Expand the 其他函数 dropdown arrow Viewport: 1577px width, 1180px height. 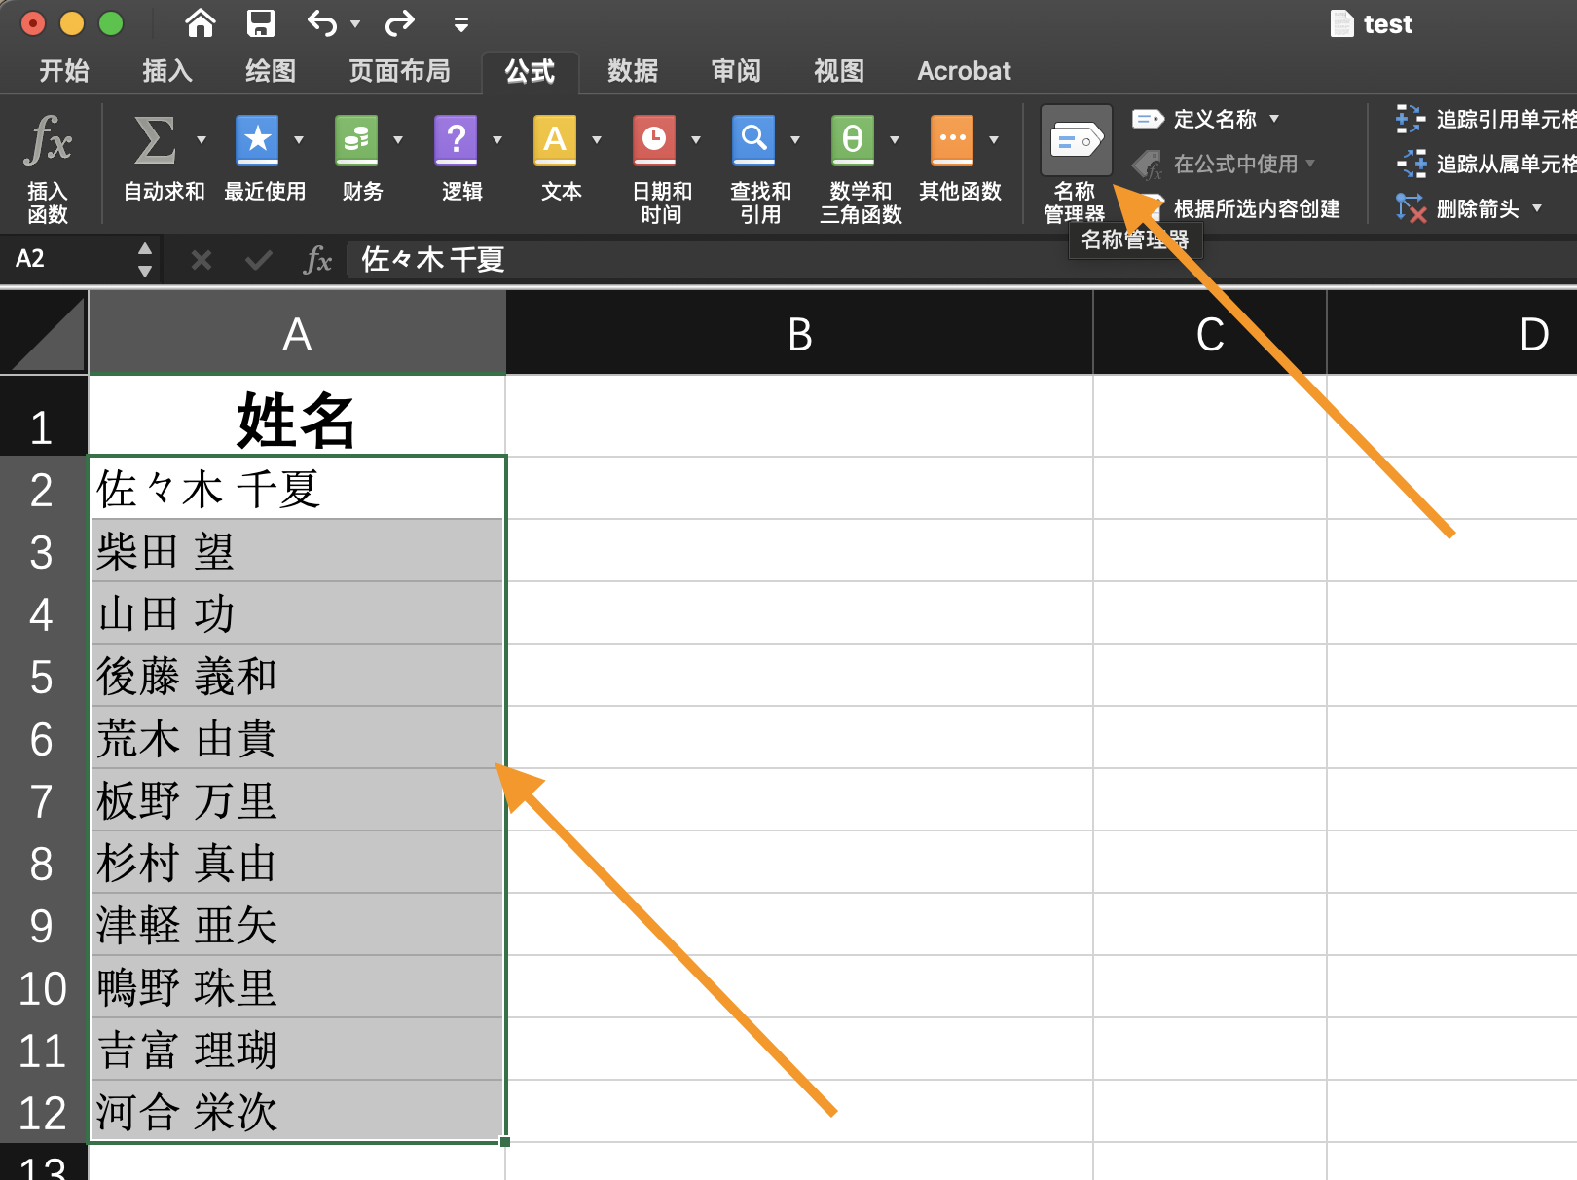tap(994, 139)
